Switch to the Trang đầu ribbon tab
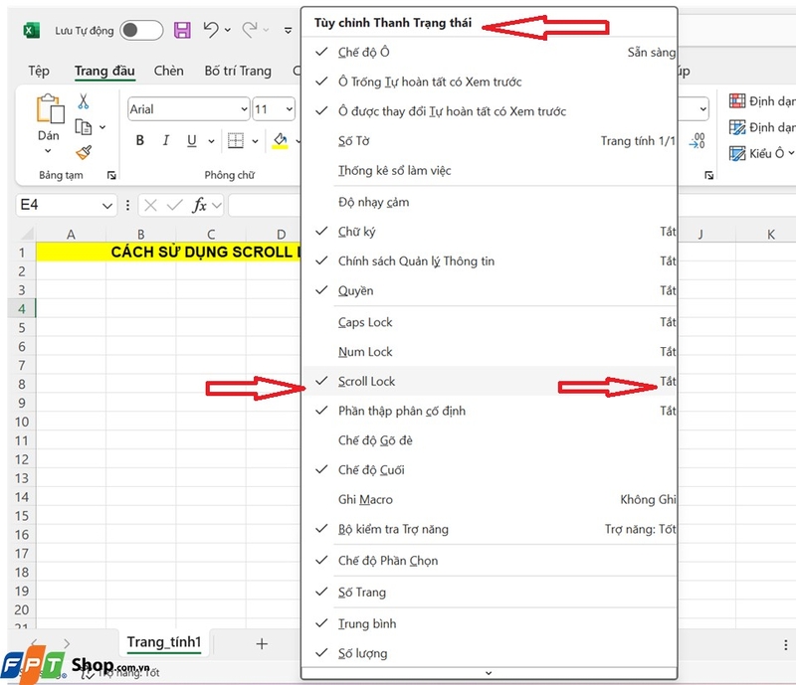The image size is (796, 685). [104, 71]
